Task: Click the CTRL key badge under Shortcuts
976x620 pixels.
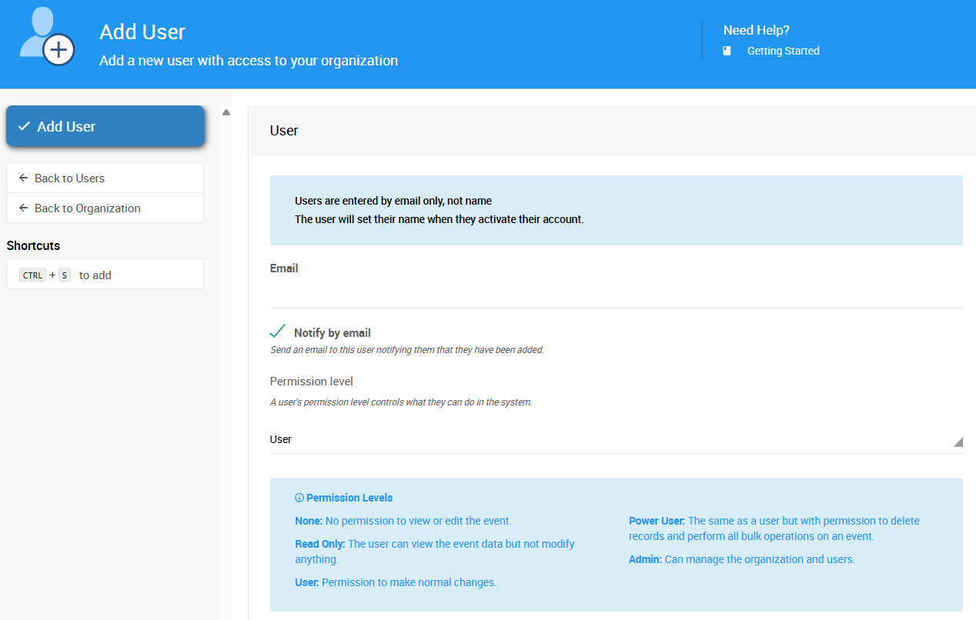Action: (32, 274)
